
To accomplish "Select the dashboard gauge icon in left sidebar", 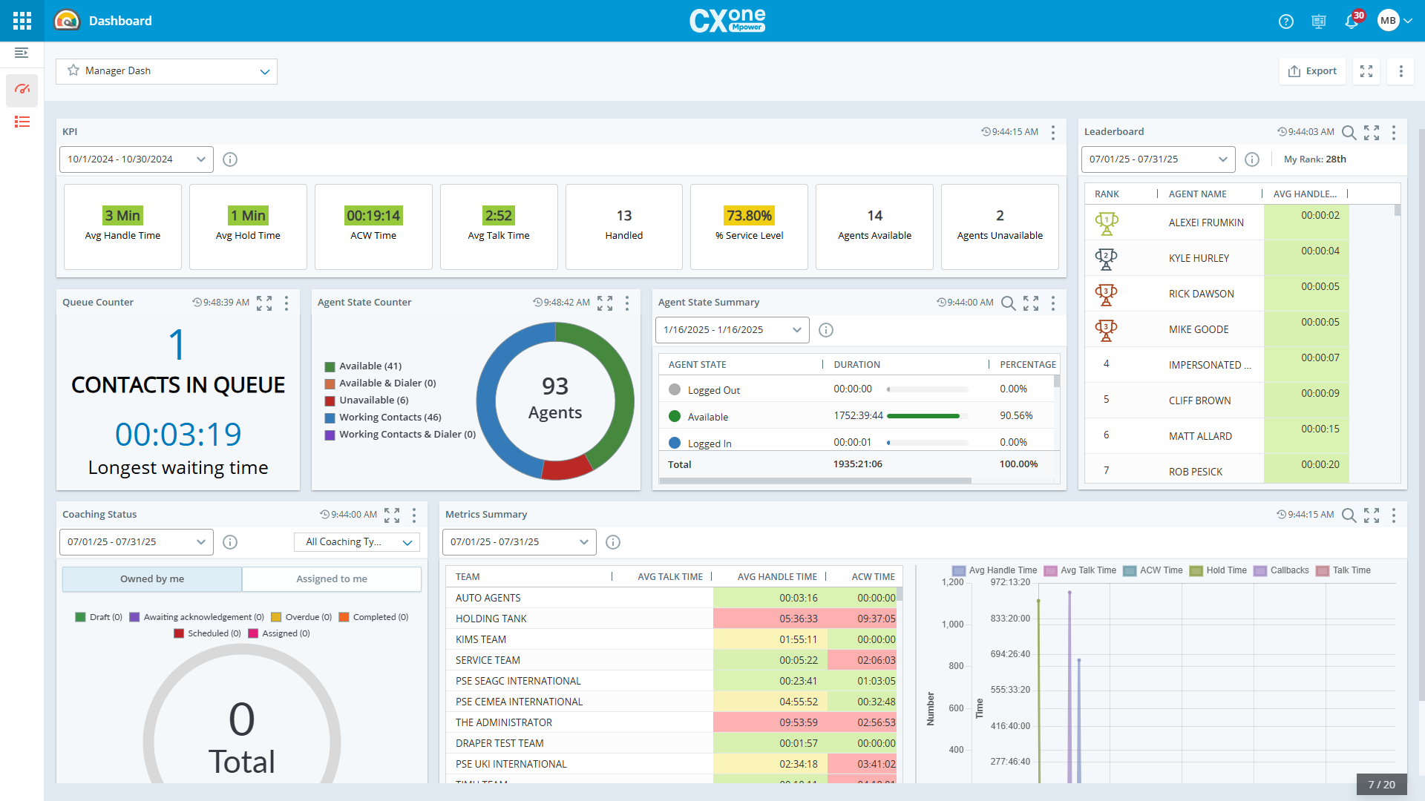I will click(22, 90).
